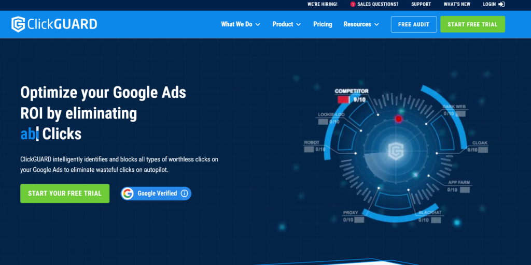Open the Product dropdown menu
The width and height of the screenshot is (531, 265).
point(287,24)
